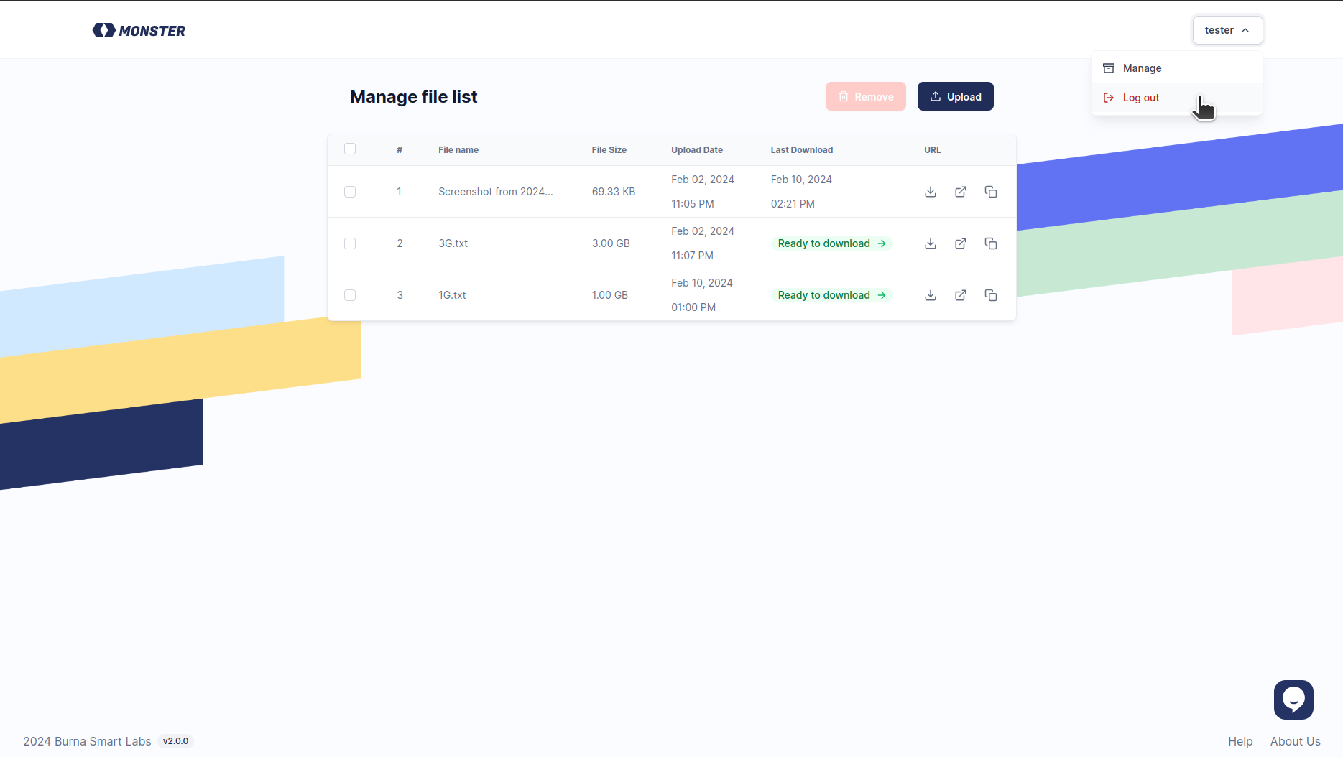1343x757 pixels.
Task: Download the 3G.txt file
Action: (x=931, y=243)
